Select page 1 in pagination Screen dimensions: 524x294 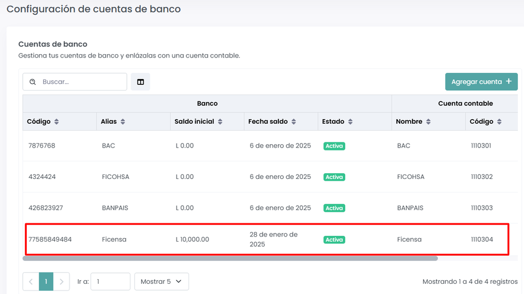click(x=46, y=281)
